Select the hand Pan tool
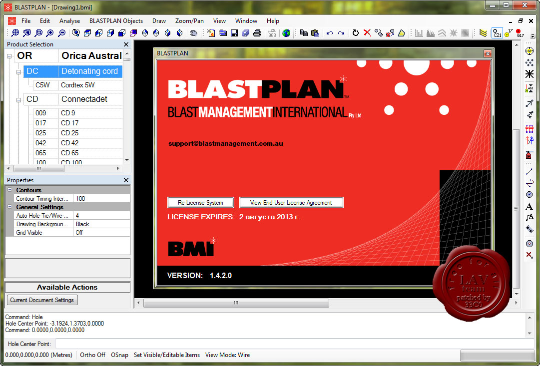This screenshot has width=540, height=366. click(194, 33)
